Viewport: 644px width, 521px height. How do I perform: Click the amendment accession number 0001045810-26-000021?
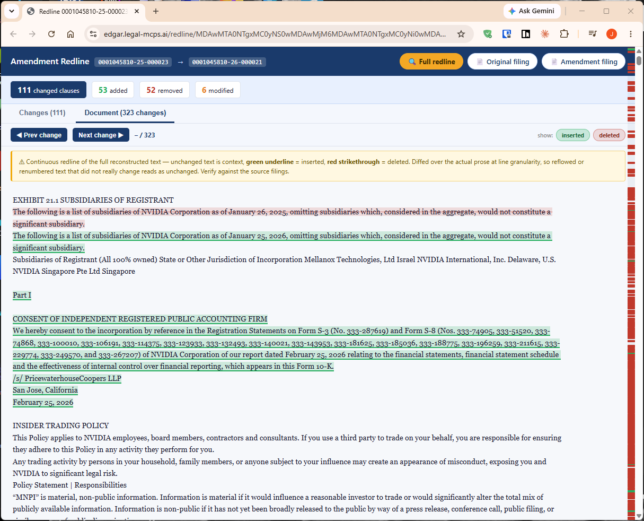pos(227,62)
